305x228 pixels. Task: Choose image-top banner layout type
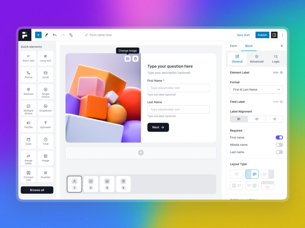coord(267,185)
